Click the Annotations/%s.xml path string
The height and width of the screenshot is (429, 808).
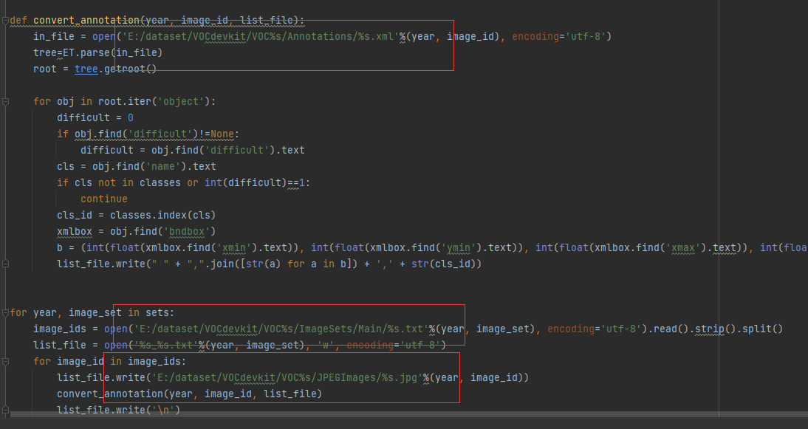[261, 37]
